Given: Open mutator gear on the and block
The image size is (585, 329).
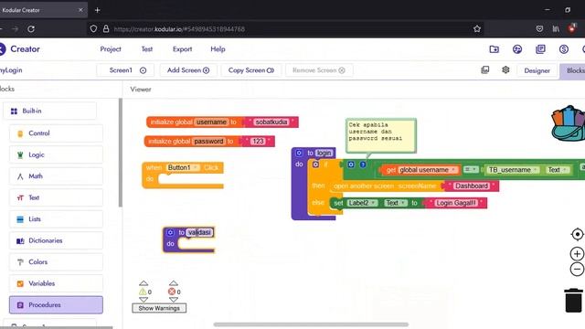Looking at the screenshot, I should point(351,164).
